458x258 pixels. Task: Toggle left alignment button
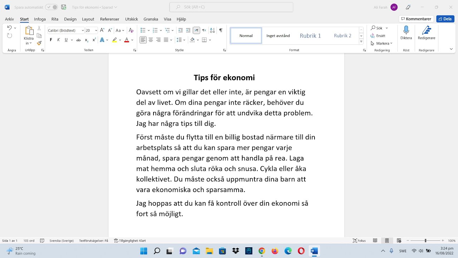pos(143,40)
